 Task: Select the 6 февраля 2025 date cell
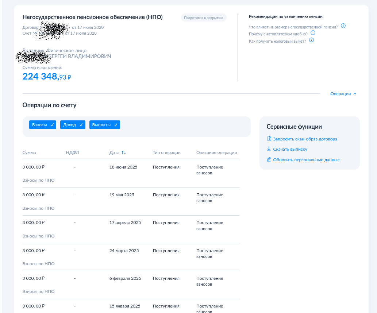click(x=125, y=278)
